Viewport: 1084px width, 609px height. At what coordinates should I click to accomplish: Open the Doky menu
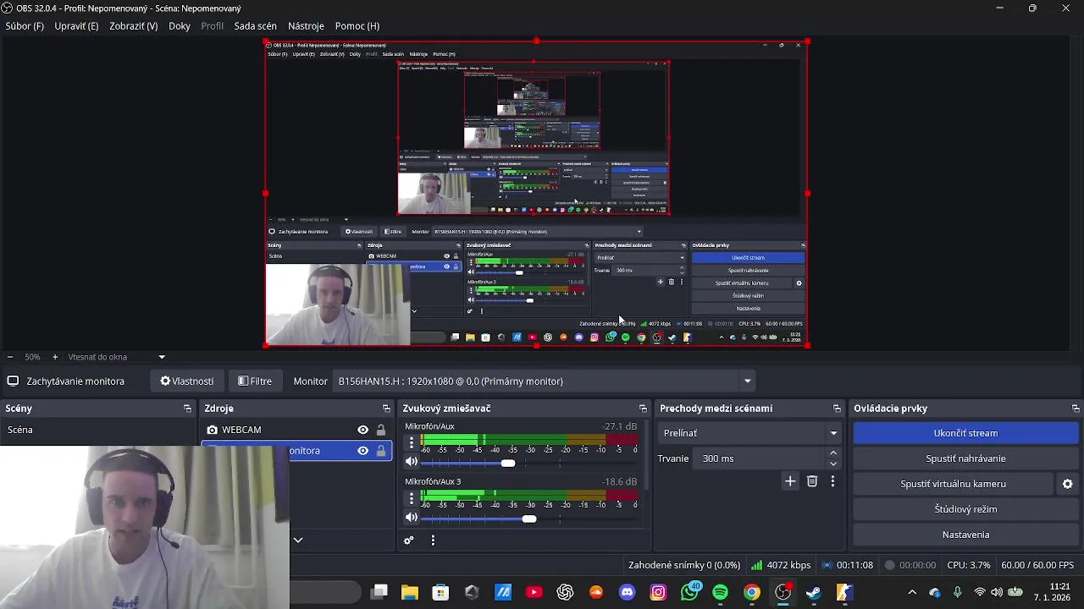tap(180, 26)
